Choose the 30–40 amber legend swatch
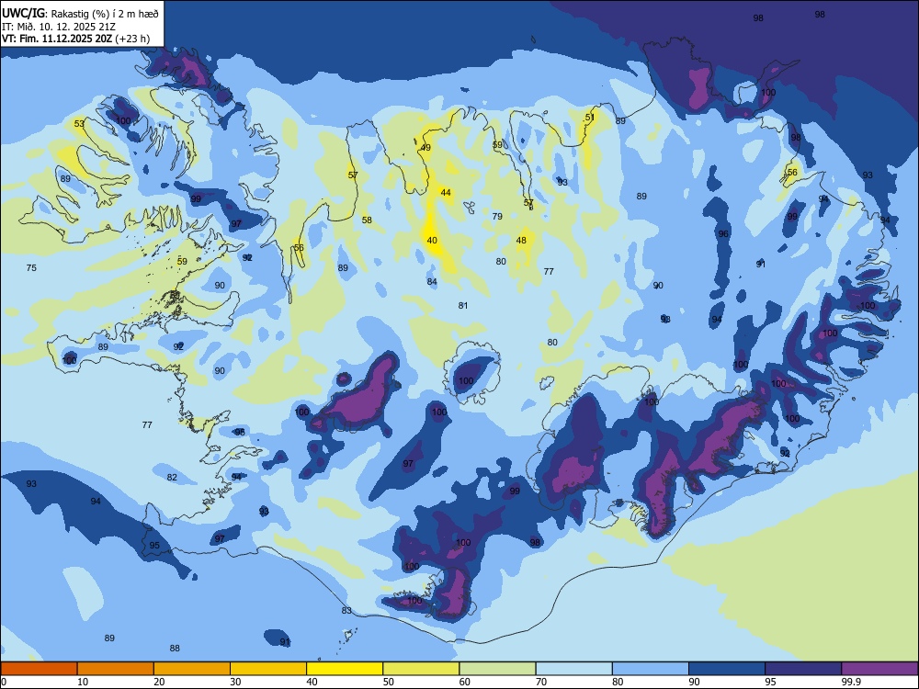 [x=268, y=669]
